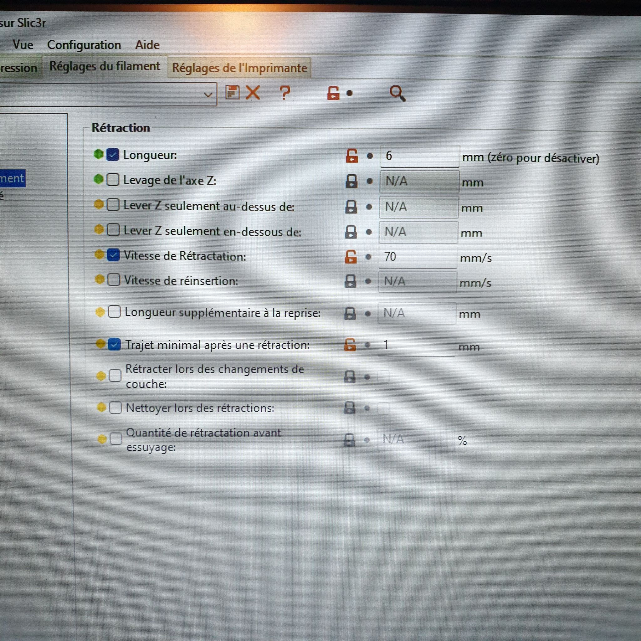Click the orange question mark help icon
The image size is (641, 641).
click(x=285, y=93)
